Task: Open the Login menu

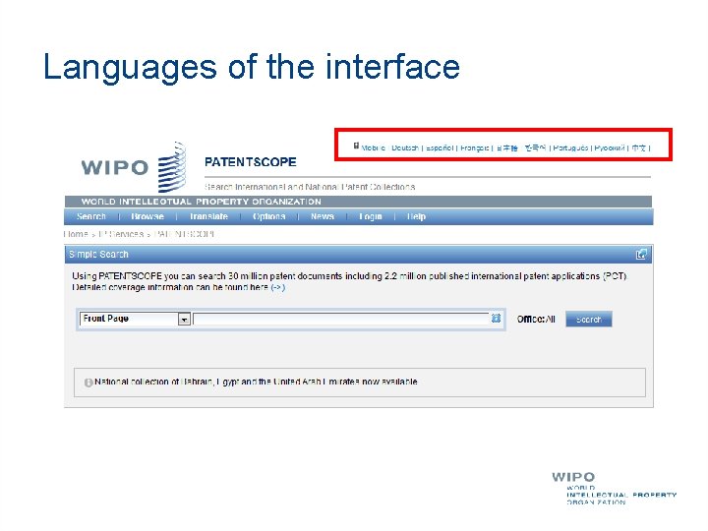Action: [371, 216]
